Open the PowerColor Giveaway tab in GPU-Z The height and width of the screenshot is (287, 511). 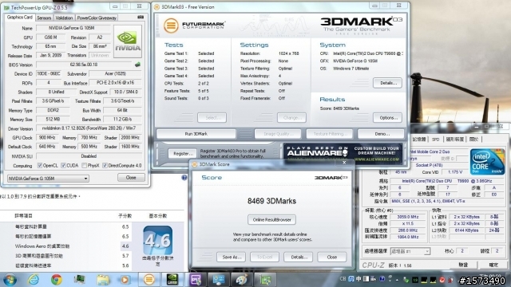click(x=97, y=18)
